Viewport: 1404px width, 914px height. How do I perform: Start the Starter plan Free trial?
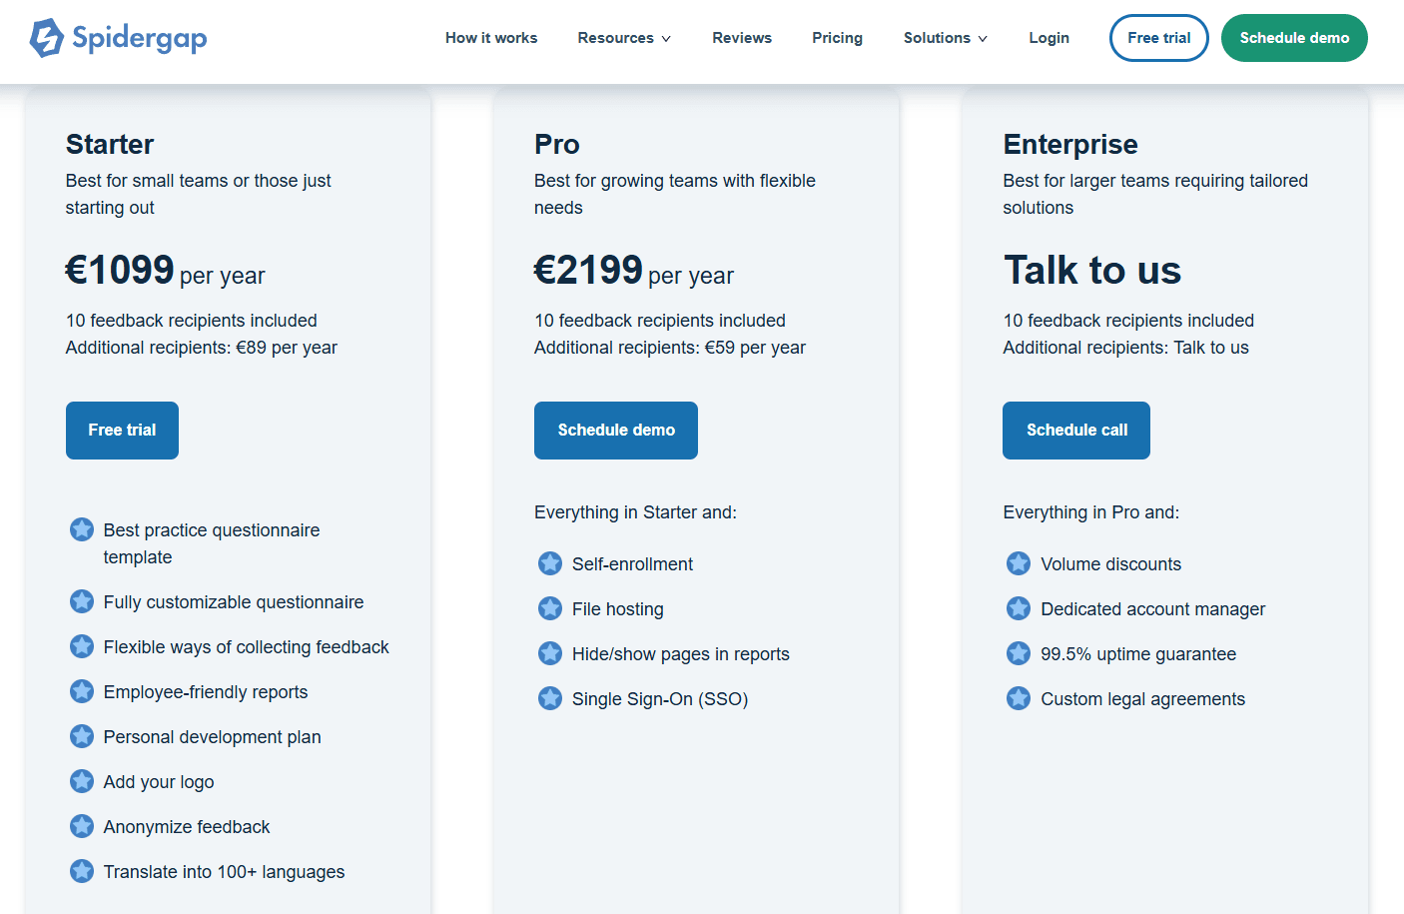(122, 431)
